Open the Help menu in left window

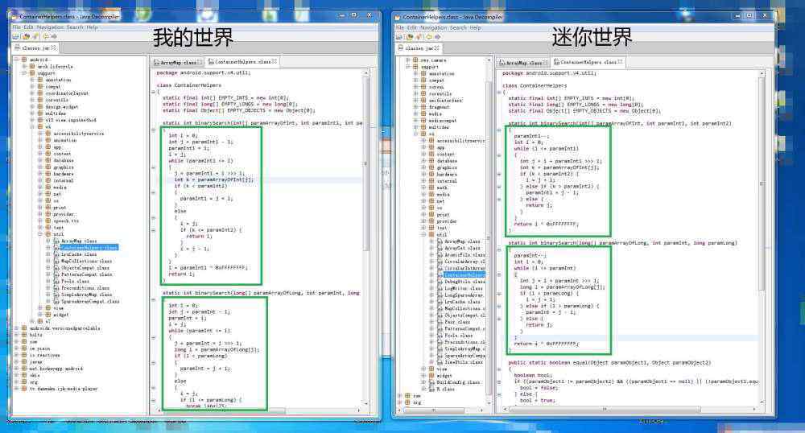coord(92,27)
